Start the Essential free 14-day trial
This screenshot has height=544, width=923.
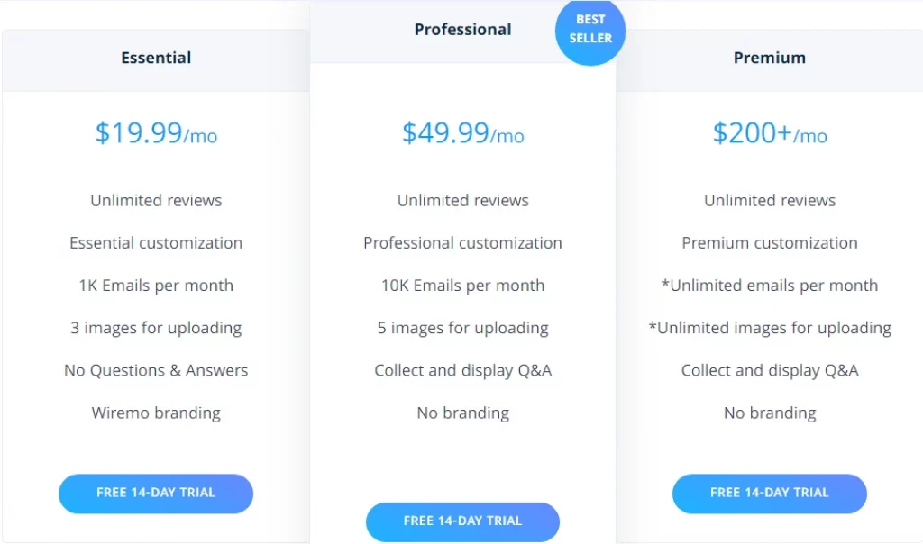pyautogui.click(x=155, y=493)
